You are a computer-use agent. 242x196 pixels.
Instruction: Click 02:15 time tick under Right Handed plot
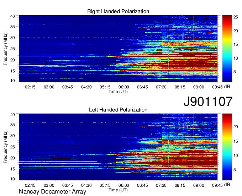coord(30,87)
